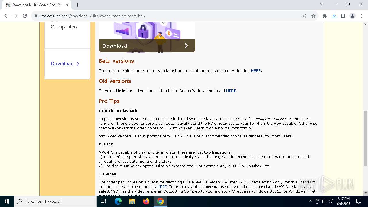The height and width of the screenshot is (207, 368).
Task: Open the HERE link in 3D Video section
Action: click(x=162, y=187)
